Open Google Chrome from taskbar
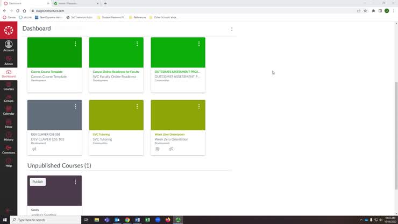 tap(127, 220)
